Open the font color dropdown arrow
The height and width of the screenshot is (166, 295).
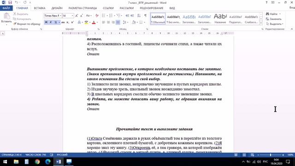tap(97, 23)
